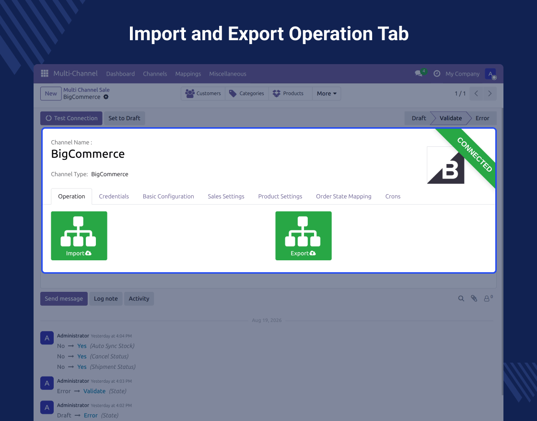Click the Send message button
Image resolution: width=537 pixels, height=421 pixels.
click(64, 299)
